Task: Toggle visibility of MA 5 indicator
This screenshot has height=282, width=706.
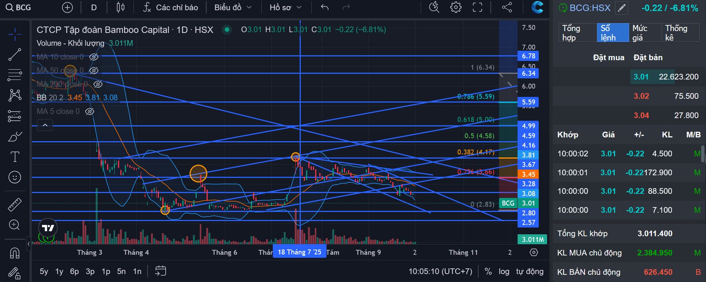Action: (90, 111)
